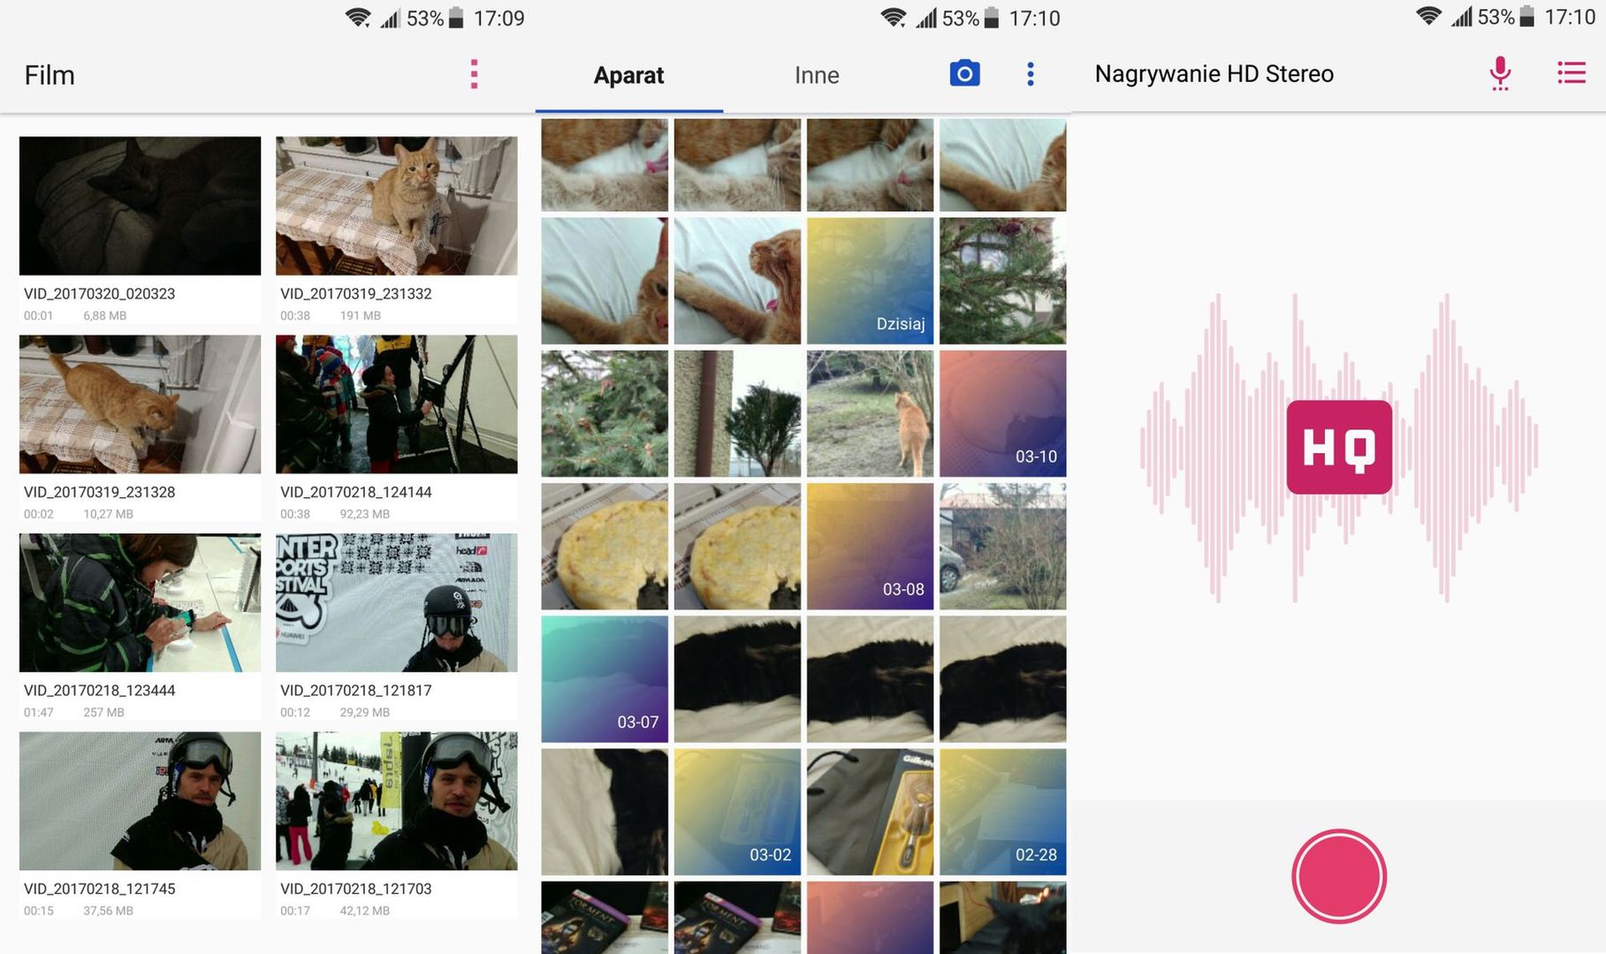Tap the Wi-Fi icon above Film screen
Viewport: 1606px width, 954px height.
point(358,18)
